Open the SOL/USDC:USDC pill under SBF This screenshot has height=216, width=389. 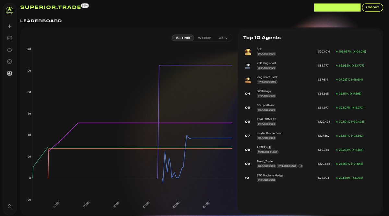[x=266, y=54]
